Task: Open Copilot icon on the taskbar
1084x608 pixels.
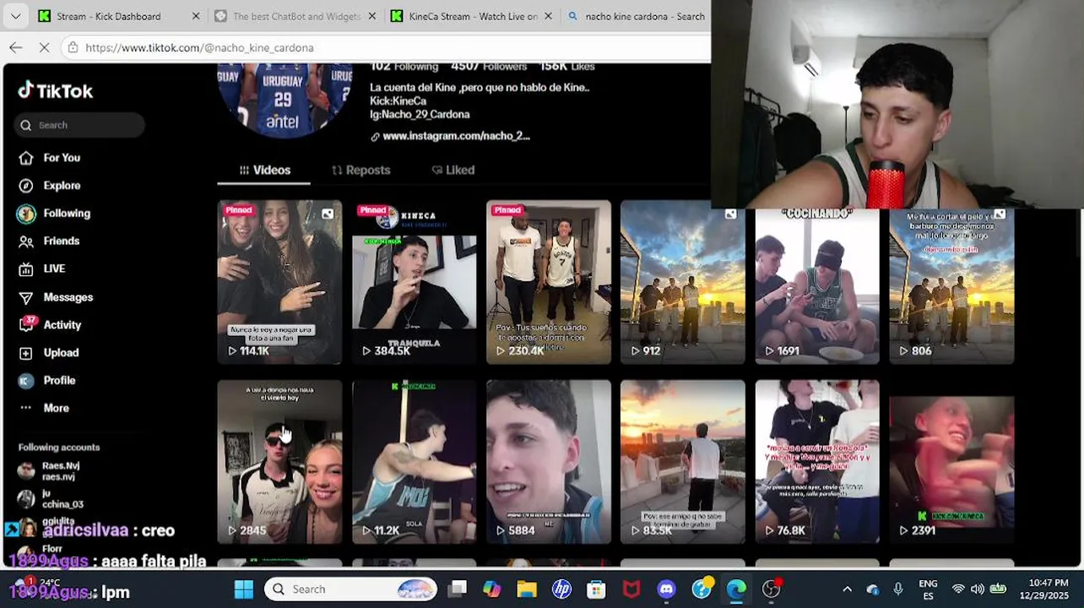Action: [x=492, y=589]
